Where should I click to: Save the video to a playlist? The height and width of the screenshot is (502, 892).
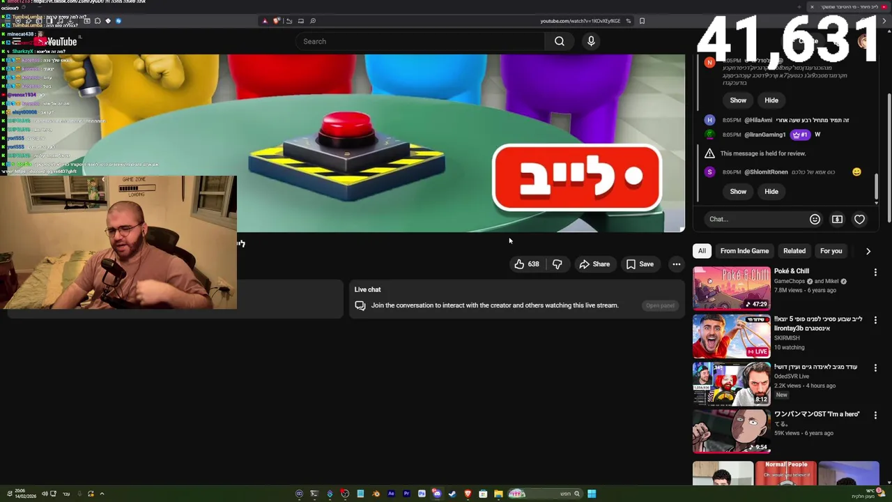[x=640, y=264]
